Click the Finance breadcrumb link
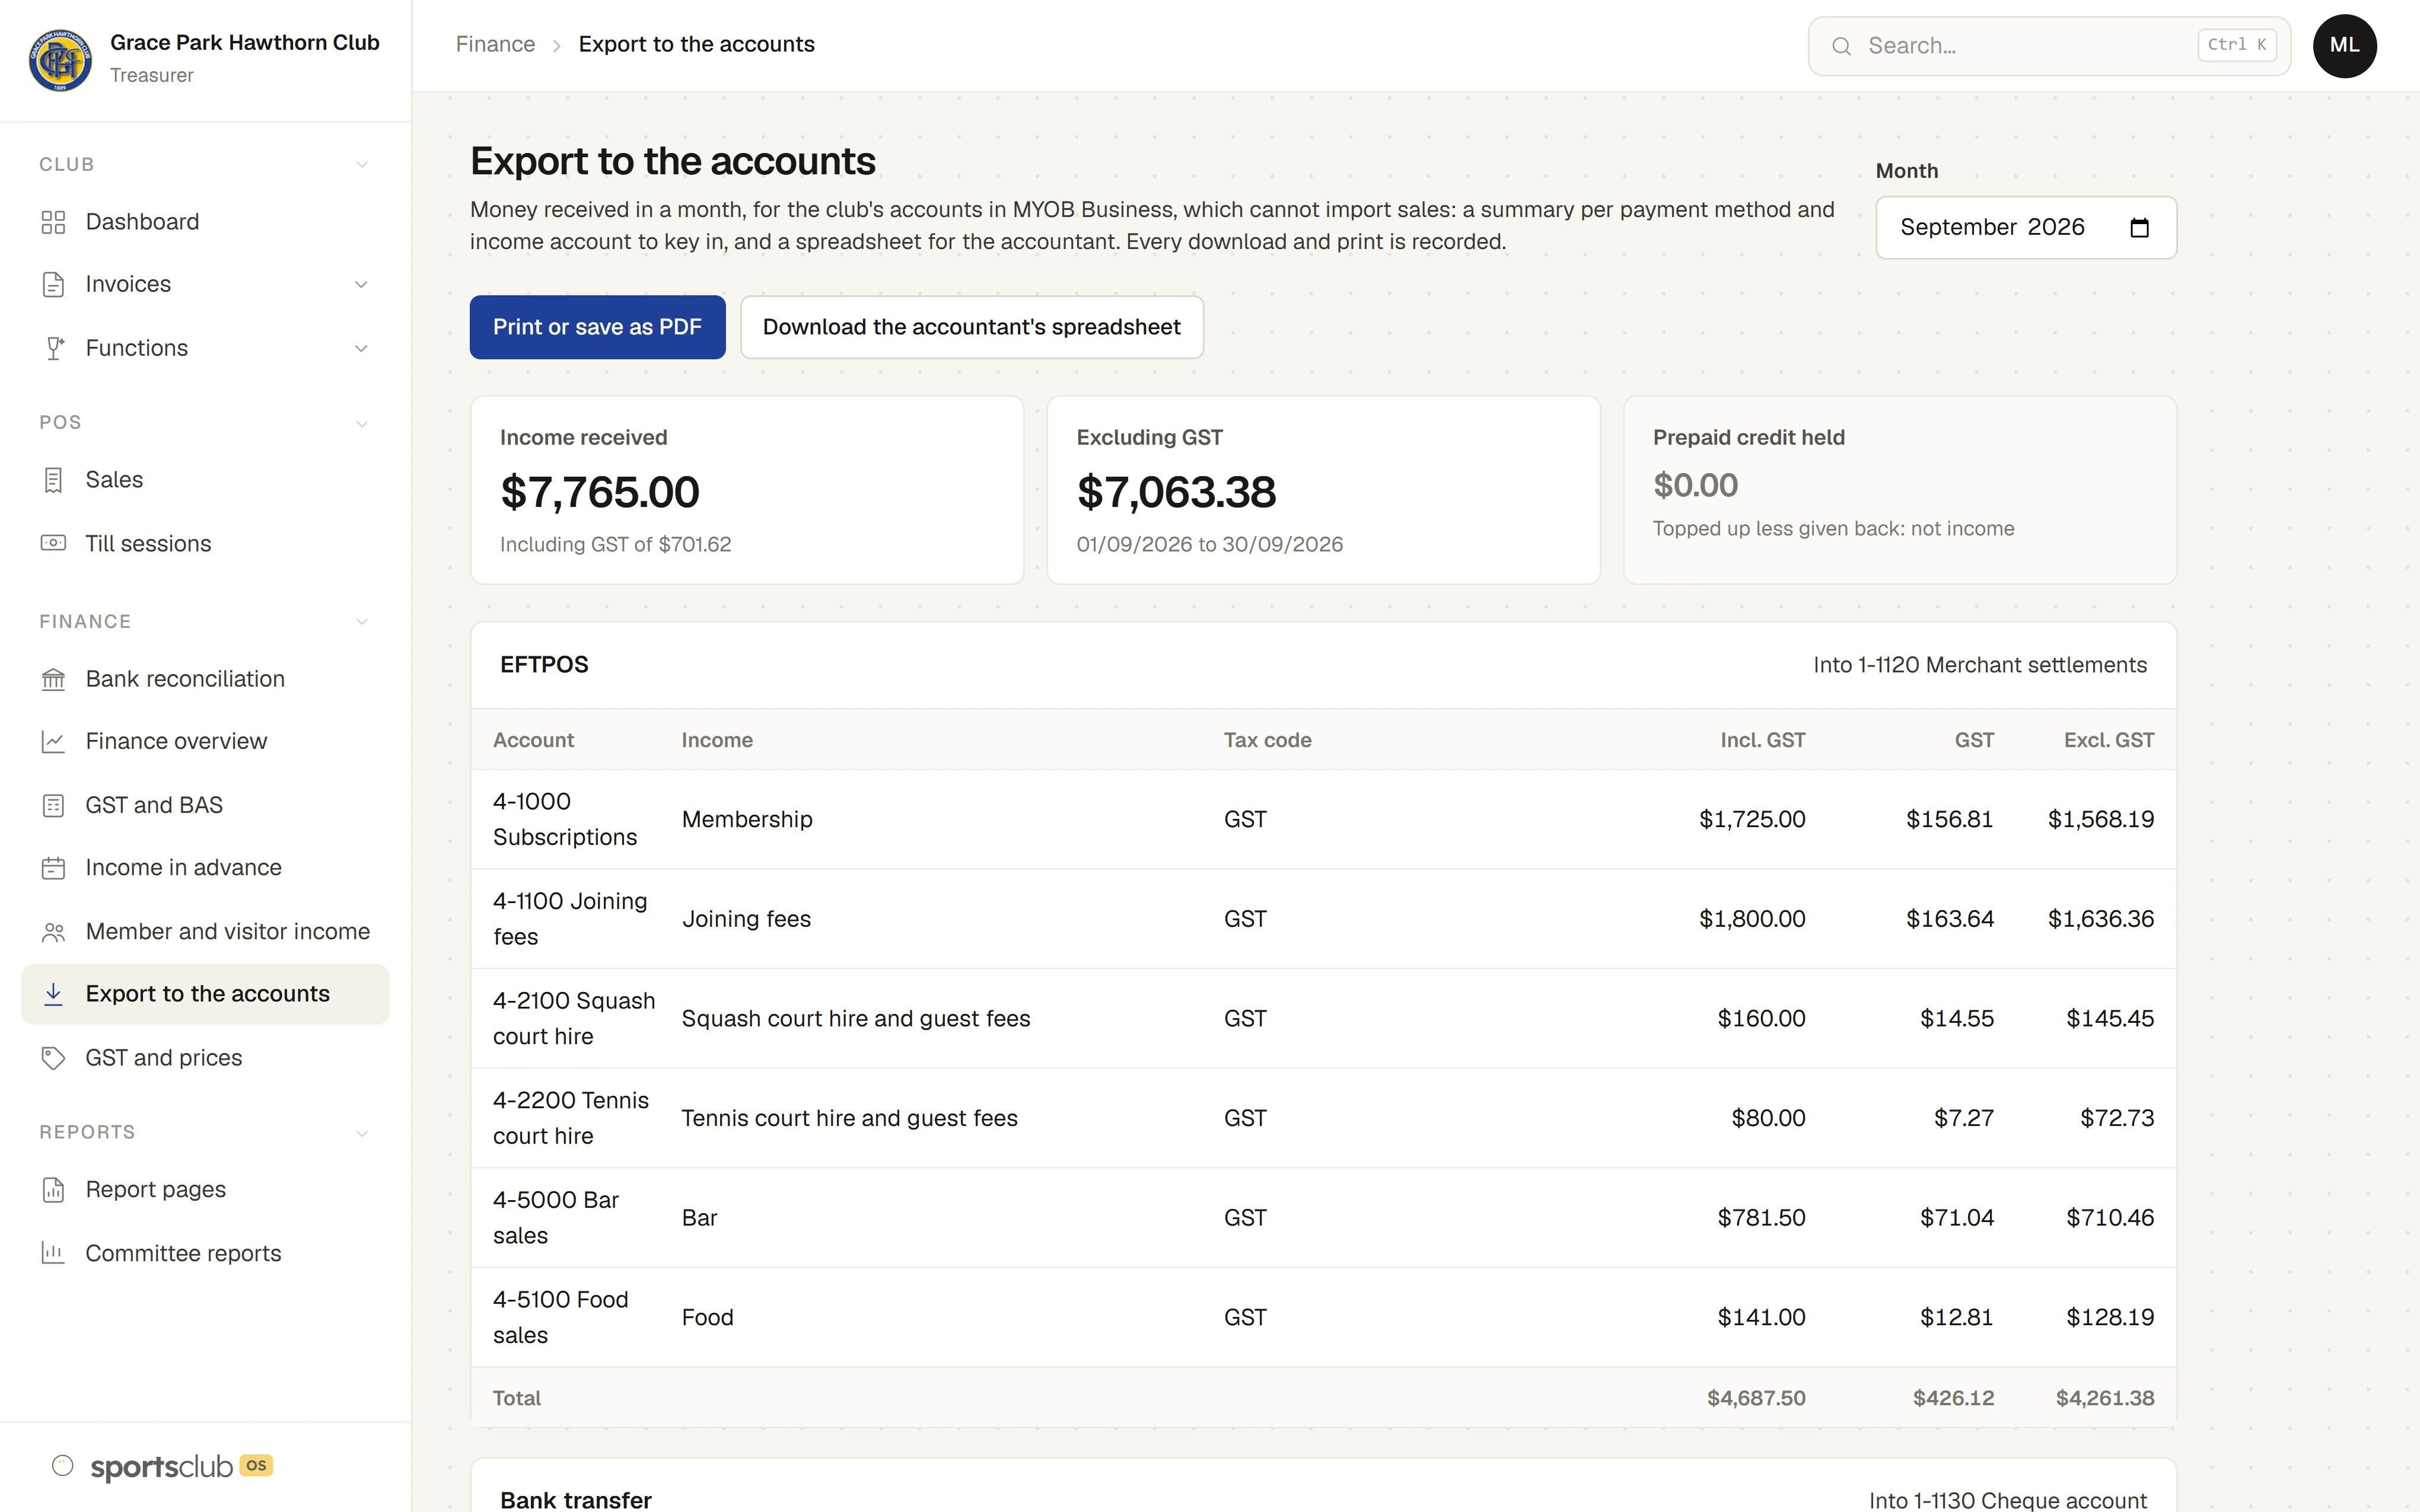 click(495, 45)
